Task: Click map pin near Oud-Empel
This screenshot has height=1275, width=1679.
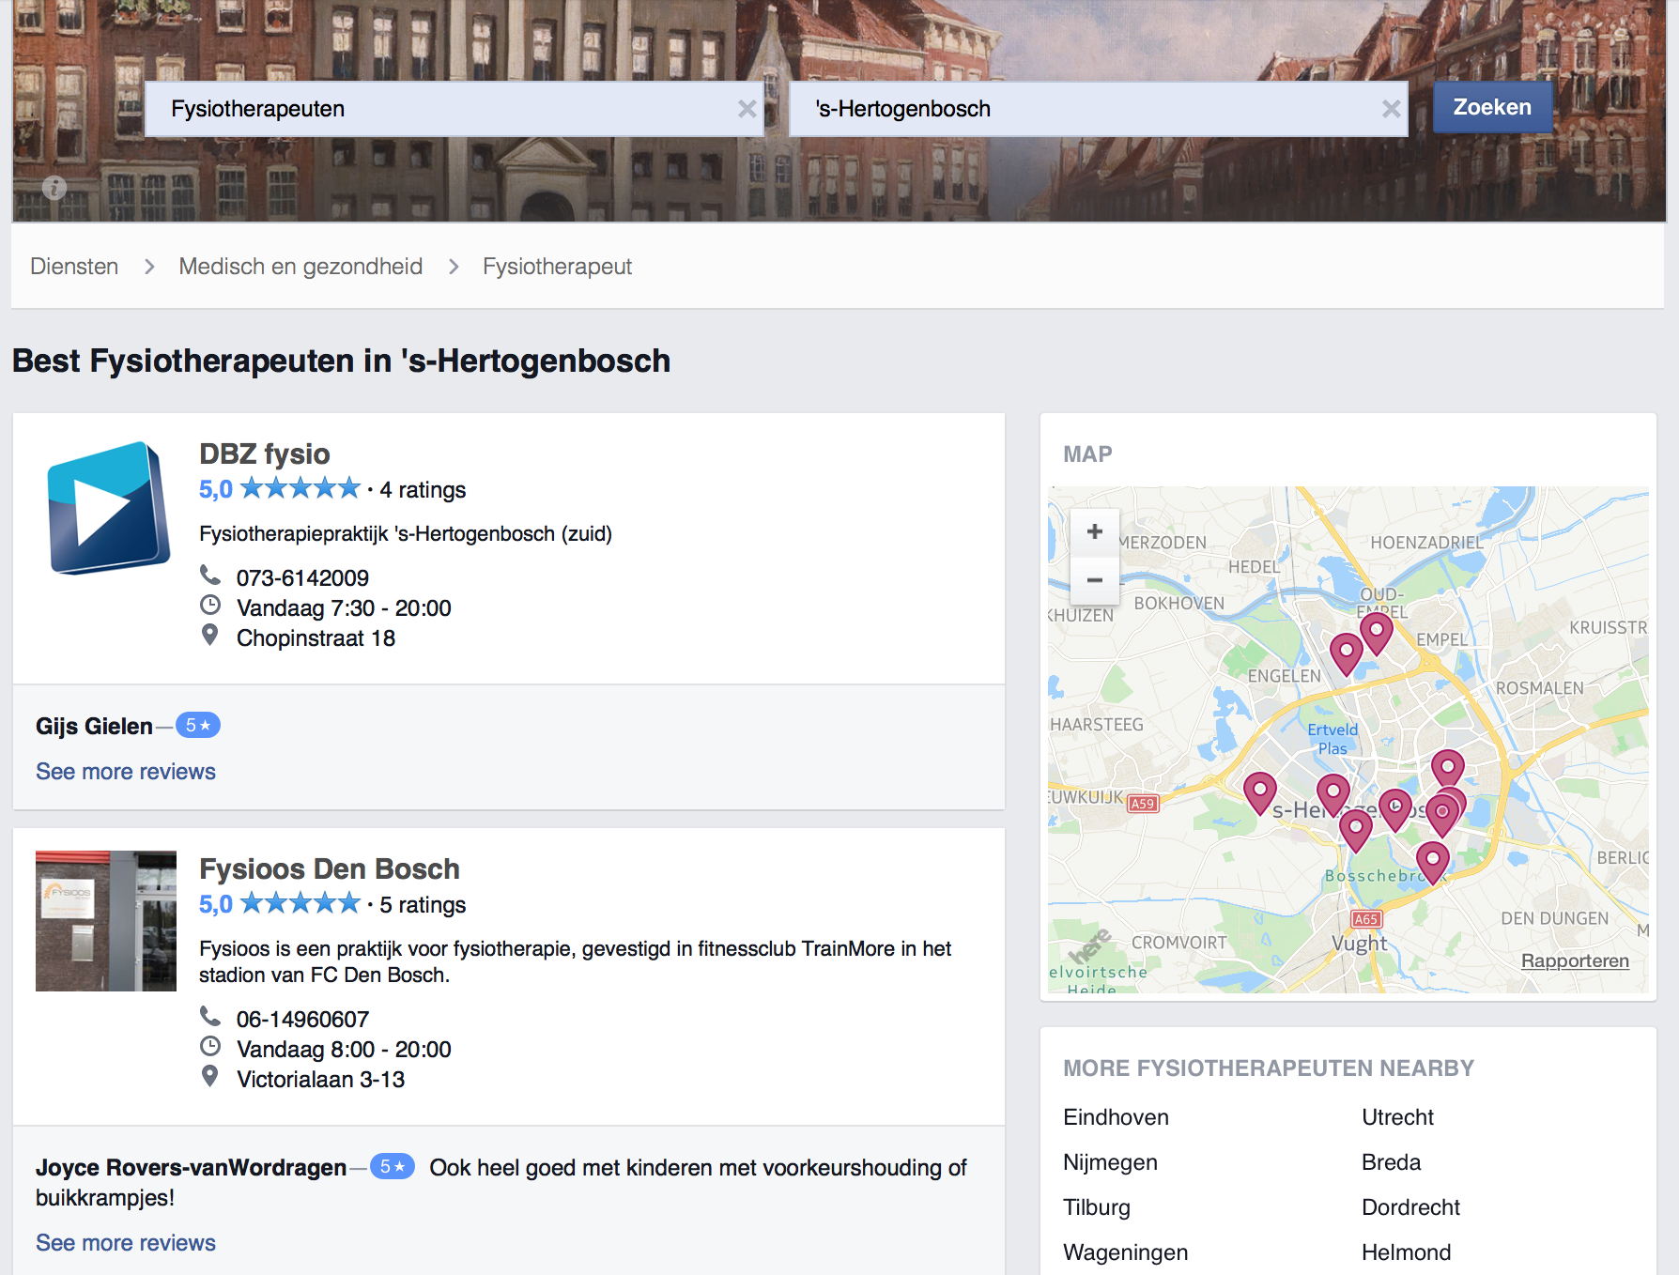Action: (1377, 633)
